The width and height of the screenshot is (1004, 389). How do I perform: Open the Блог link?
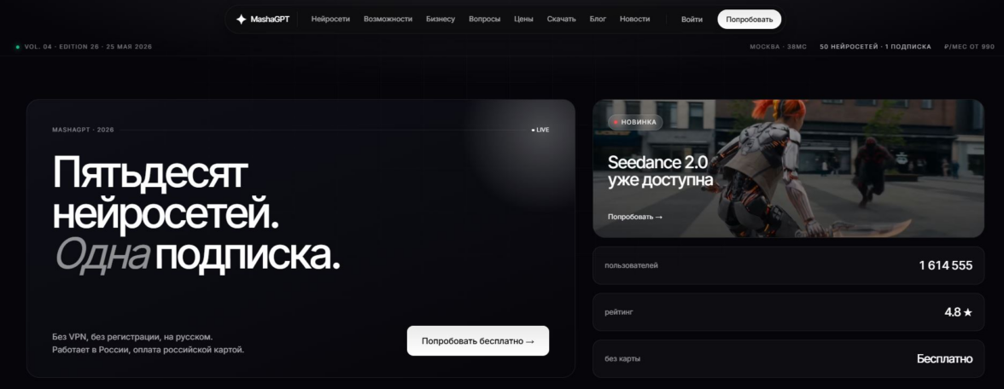[598, 19]
